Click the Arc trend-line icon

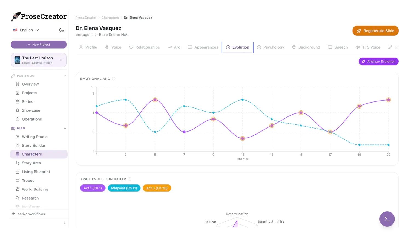tap(169, 47)
